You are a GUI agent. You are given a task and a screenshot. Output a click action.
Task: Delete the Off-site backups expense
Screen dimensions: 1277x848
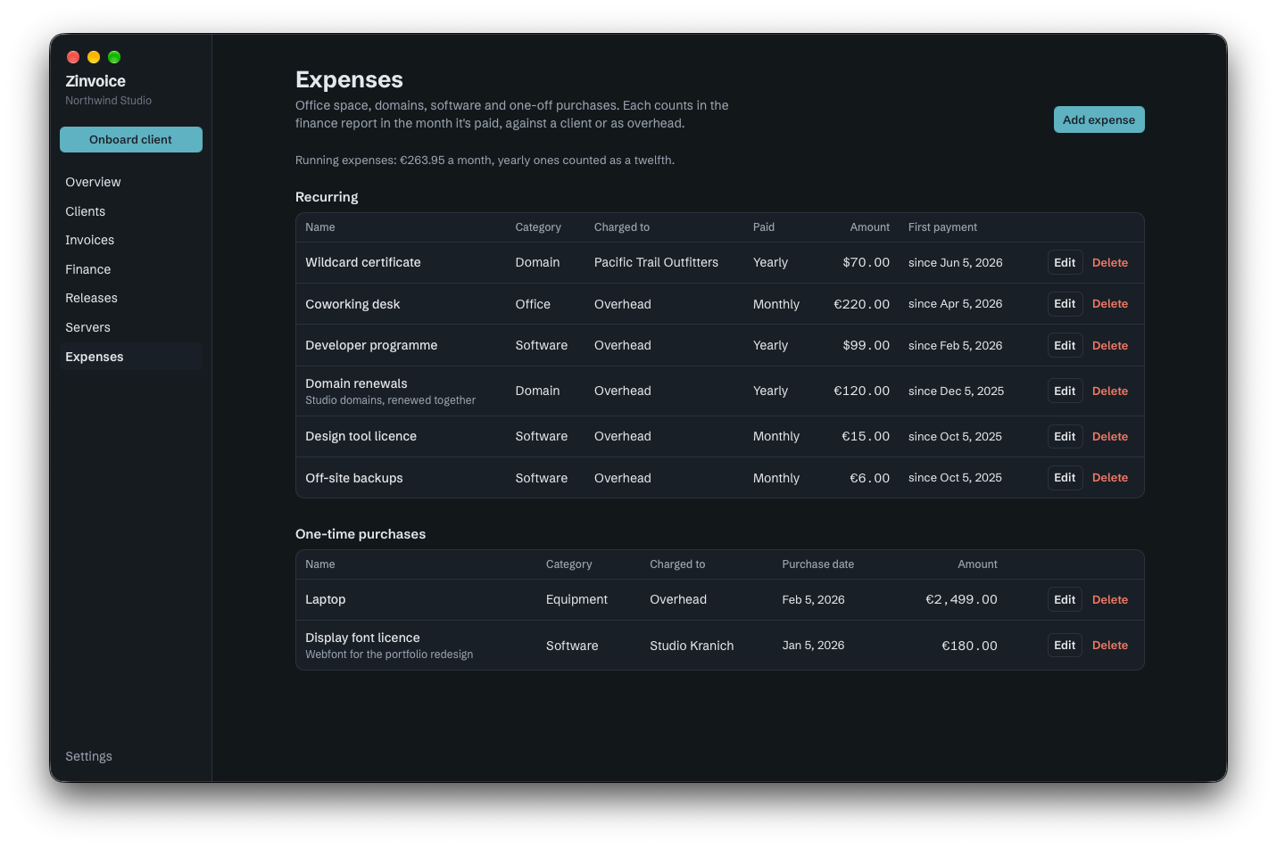point(1110,478)
